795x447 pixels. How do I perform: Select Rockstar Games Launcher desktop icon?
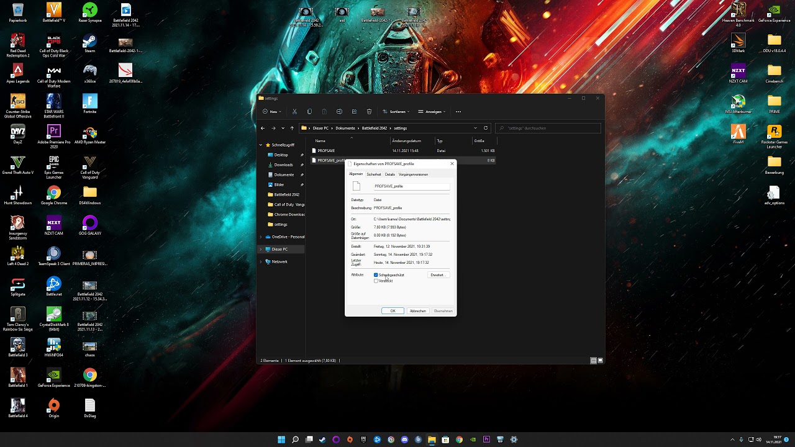(775, 137)
